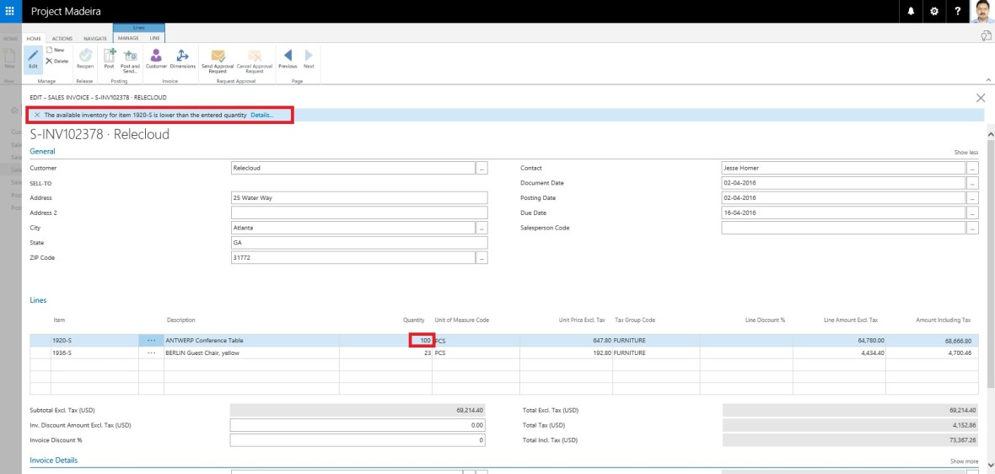Open ZIP Code lookup button
The image size is (995, 474).
(482, 258)
